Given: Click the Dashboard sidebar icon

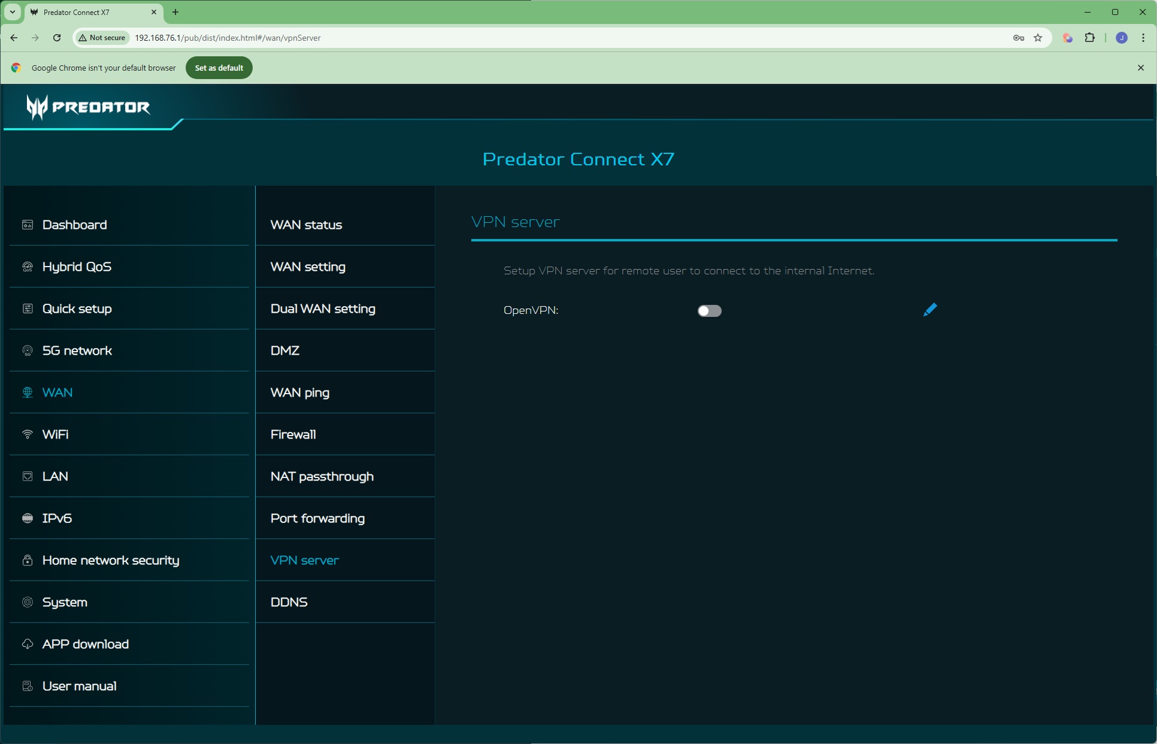Looking at the screenshot, I should [x=28, y=225].
